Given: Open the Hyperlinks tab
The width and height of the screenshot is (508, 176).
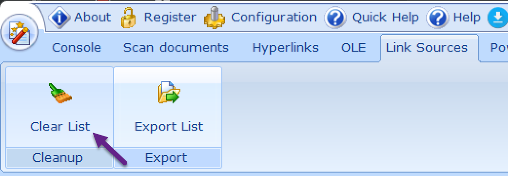Looking at the screenshot, I should click(285, 48).
